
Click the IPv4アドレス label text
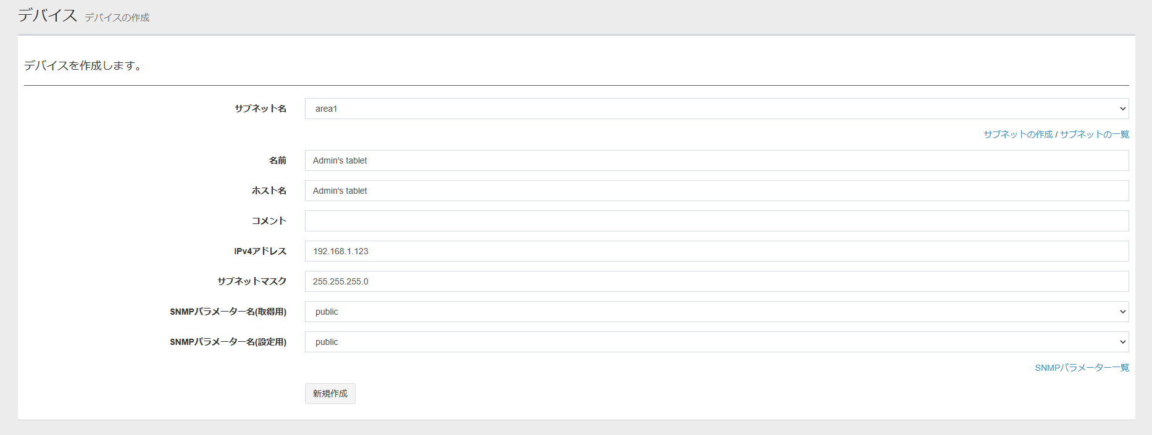click(x=260, y=251)
